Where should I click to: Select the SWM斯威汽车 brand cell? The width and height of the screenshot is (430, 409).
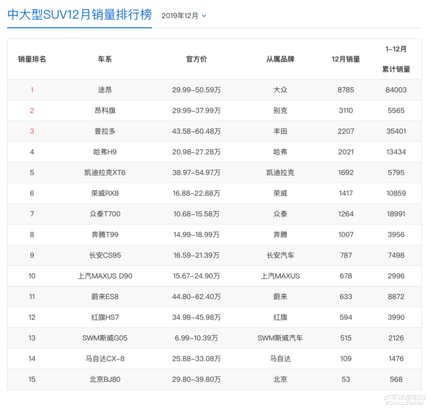pos(280,338)
